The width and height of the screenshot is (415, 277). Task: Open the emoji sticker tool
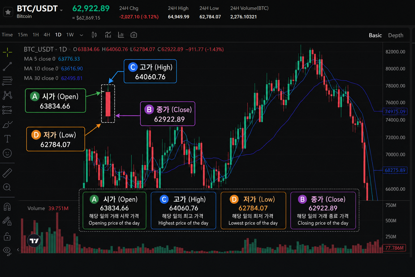coord(7,153)
